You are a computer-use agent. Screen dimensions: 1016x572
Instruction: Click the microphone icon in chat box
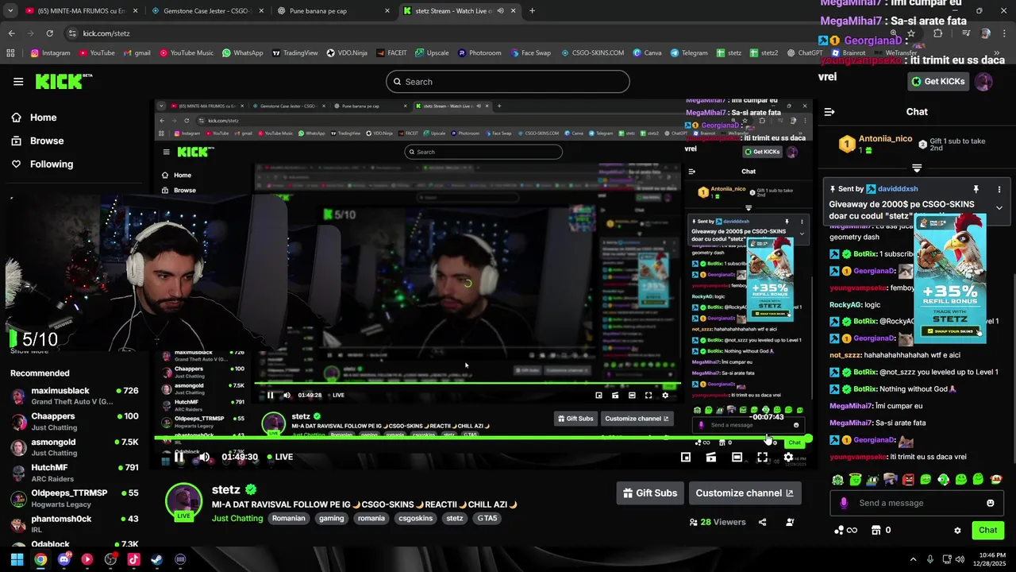pyautogui.click(x=844, y=503)
